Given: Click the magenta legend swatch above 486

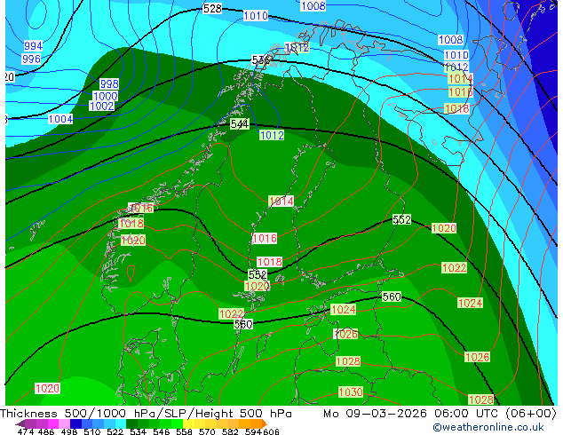Looking at the screenshot, I should pyautogui.click(x=52, y=423).
